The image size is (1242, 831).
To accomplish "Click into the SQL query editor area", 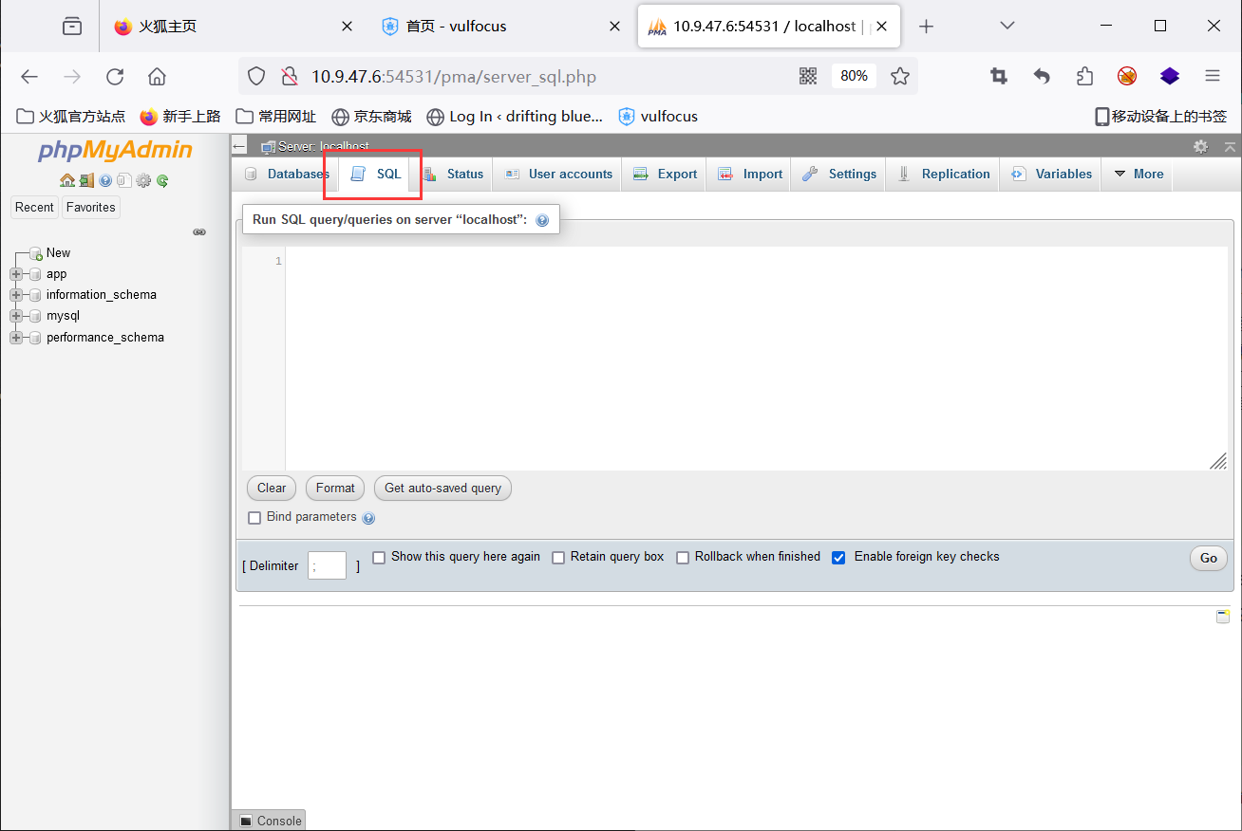I will click(756, 359).
